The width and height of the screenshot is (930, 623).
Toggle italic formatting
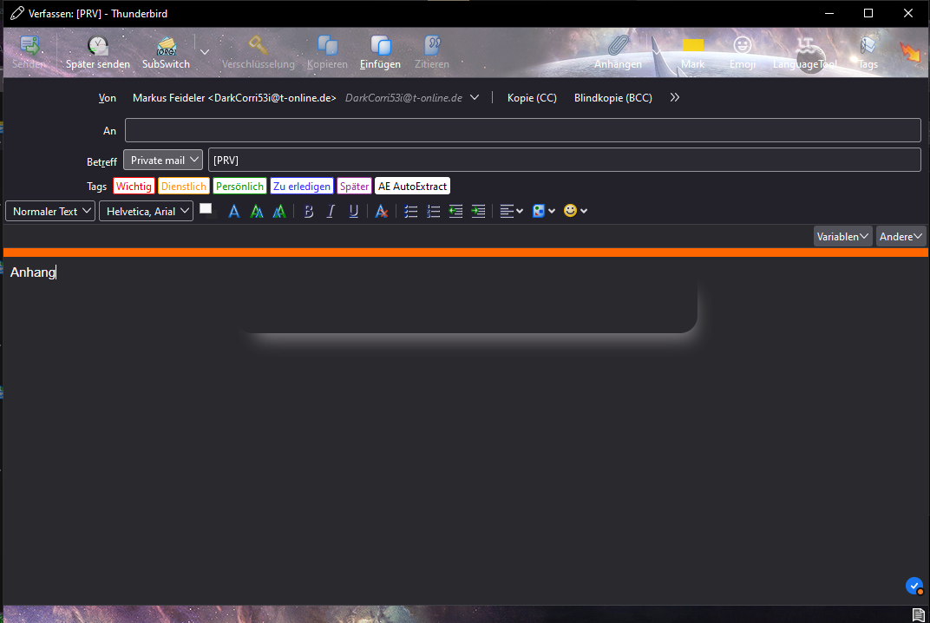tap(331, 211)
